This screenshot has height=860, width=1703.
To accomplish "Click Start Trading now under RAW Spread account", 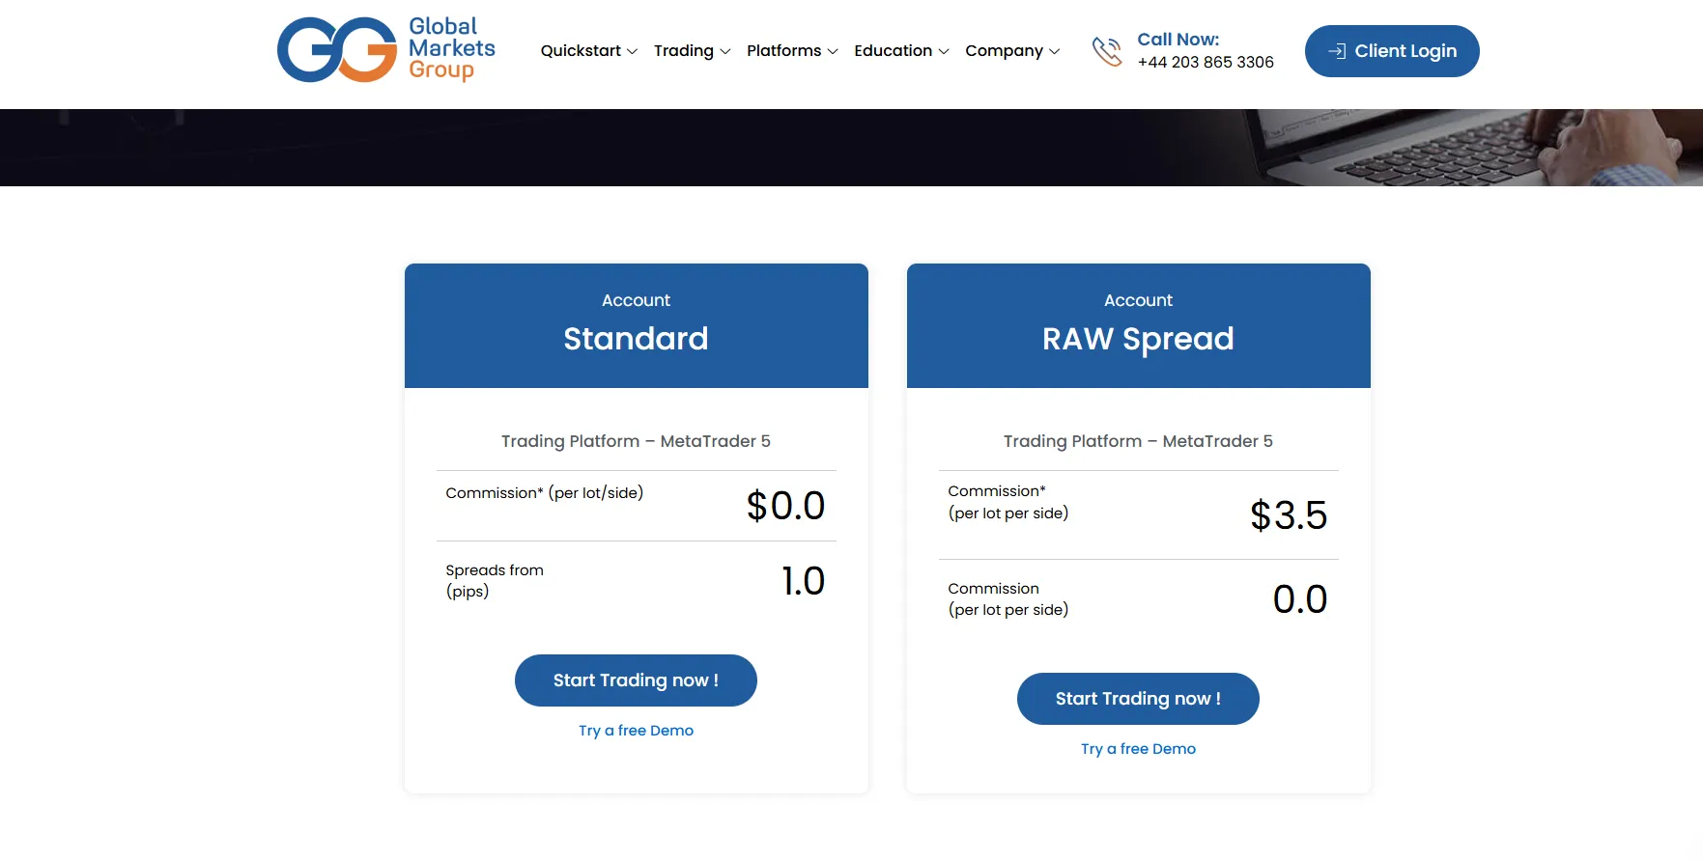I will [x=1138, y=699].
